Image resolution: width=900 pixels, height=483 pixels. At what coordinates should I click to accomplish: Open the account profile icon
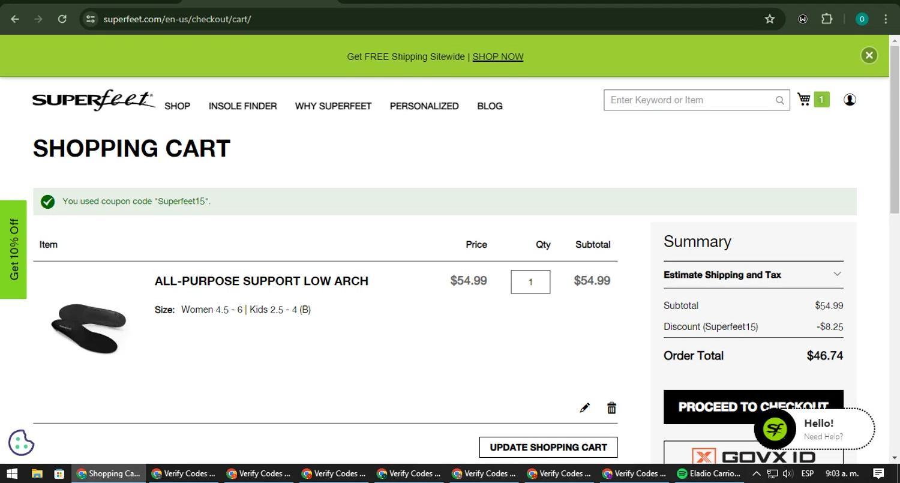(x=850, y=100)
